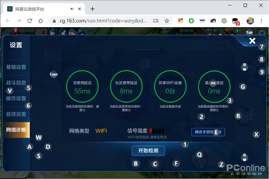Screen dimensions: 269x179
Task: Click the 开始检测 button
Action: tap(148, 151)
